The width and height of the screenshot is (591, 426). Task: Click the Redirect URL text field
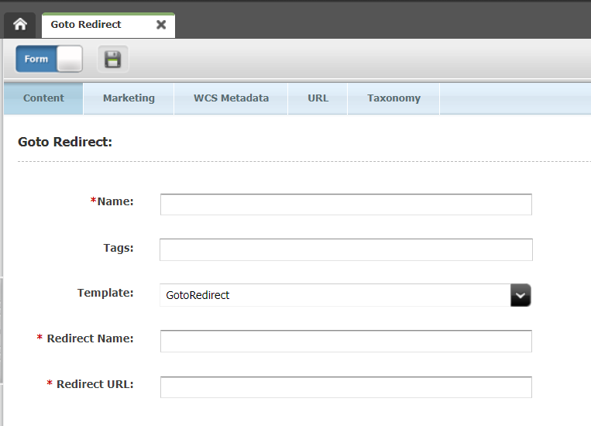[x=345, y=387]
